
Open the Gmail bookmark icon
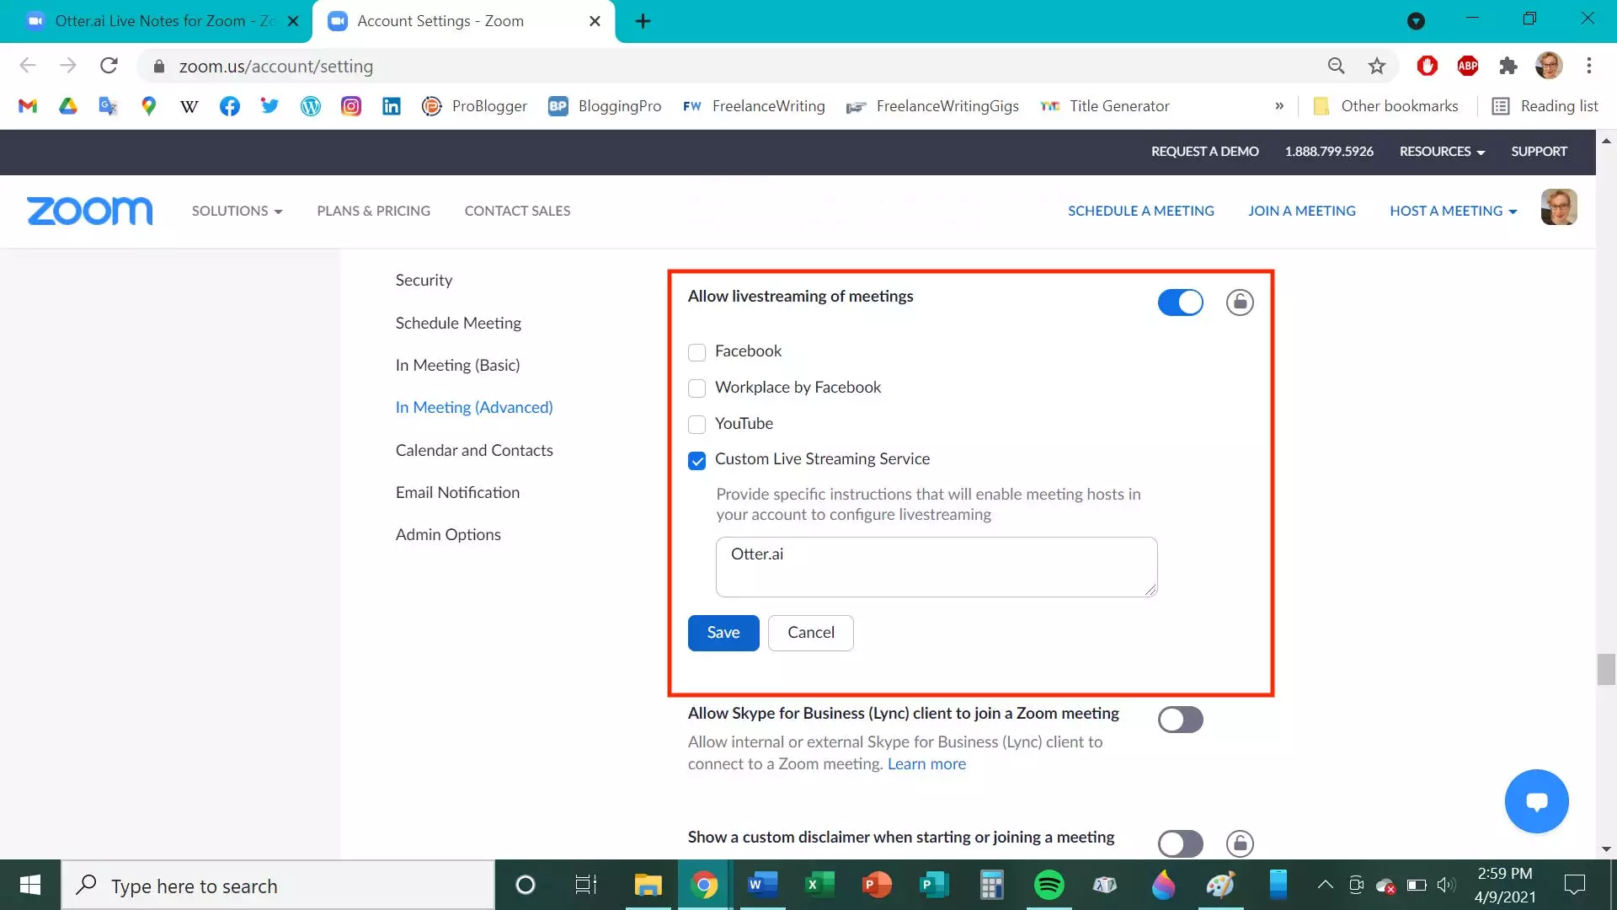28,106
